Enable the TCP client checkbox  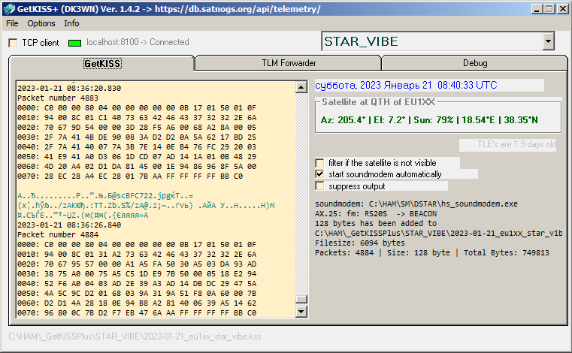click(13, 43)
